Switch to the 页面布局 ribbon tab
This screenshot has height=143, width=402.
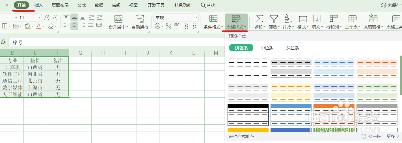pos(60,5)
